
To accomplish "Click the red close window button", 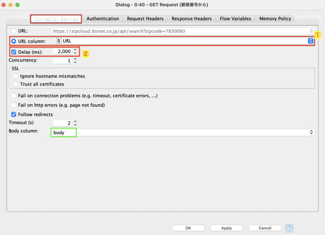I will pos(4,5).
